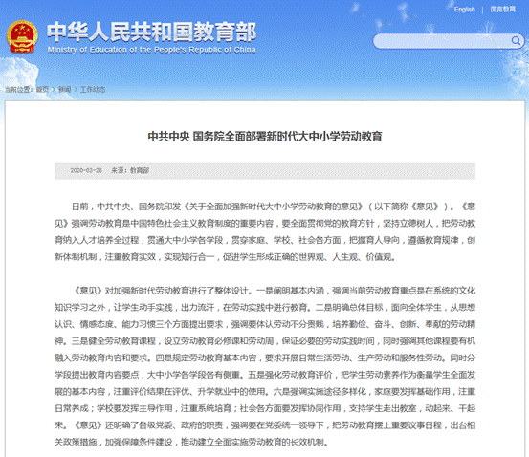529x457 pixels.
Task: Click the 当前位置 label
Action: pyautogui.click(x=18, y=89)
